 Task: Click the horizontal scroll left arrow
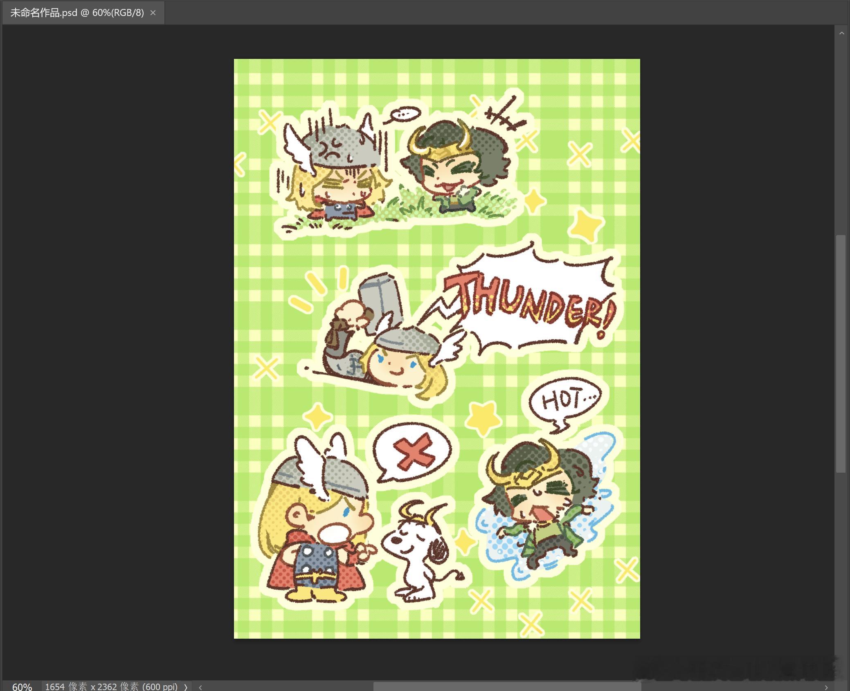(200, 687)
